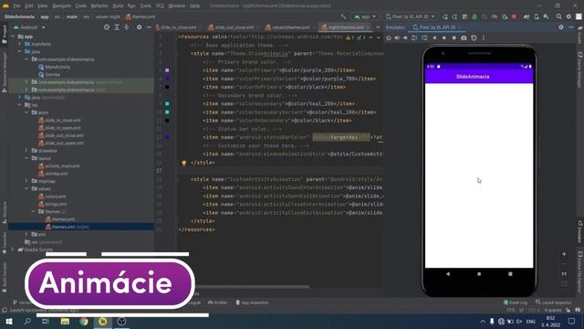This screenshot has height=329, width=584.
Task: Open the Android project view dropdown
Action: (29, 27)
